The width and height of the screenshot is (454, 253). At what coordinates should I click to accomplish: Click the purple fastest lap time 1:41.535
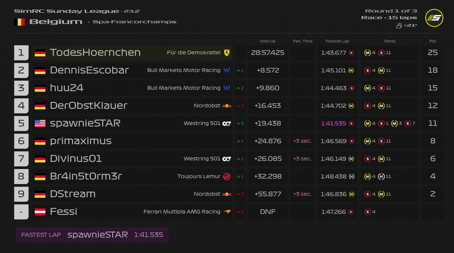click(x=334, y=123)
